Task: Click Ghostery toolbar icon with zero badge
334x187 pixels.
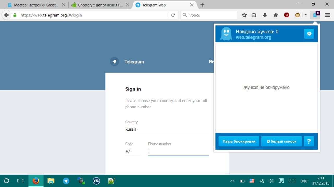Action: [316, 15]
